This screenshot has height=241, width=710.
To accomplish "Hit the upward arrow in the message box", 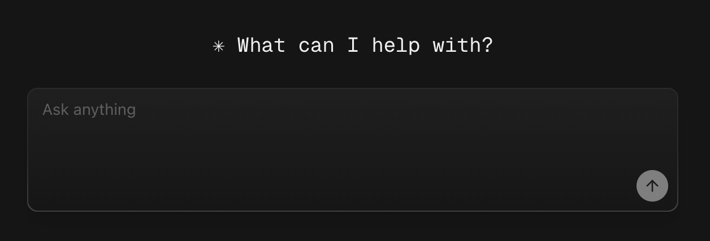I will pyautogui.click(x=652, y=186).
